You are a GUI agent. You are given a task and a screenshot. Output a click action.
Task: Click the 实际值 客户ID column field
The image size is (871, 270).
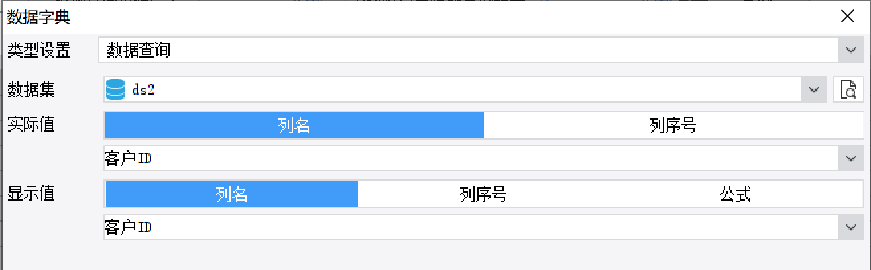[464, 159]
